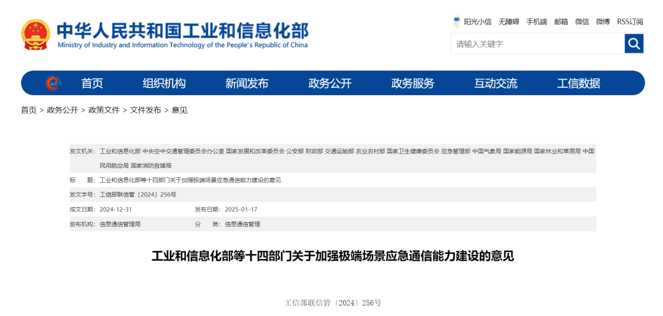Viewport: 663px width, 316px height.
Task: Open the 组织机构 navigation menu
Action: (164, 83)
